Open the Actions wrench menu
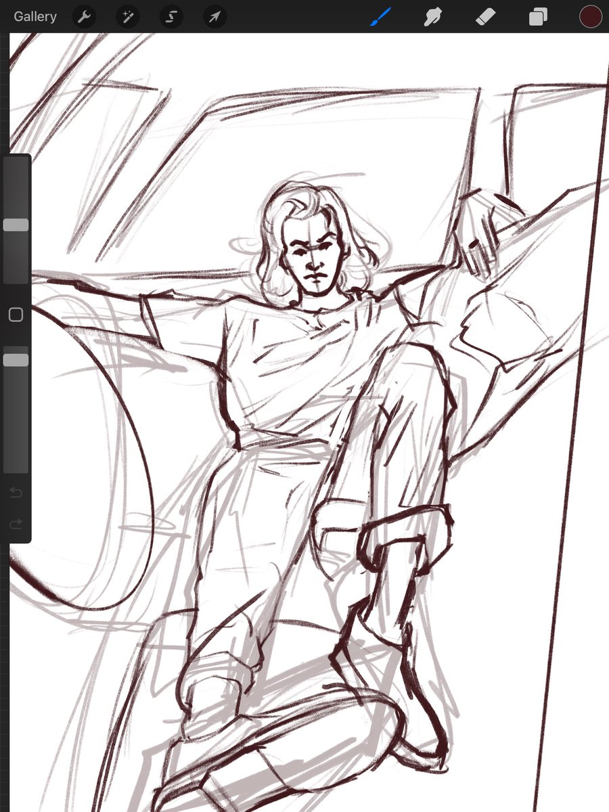 84,17
